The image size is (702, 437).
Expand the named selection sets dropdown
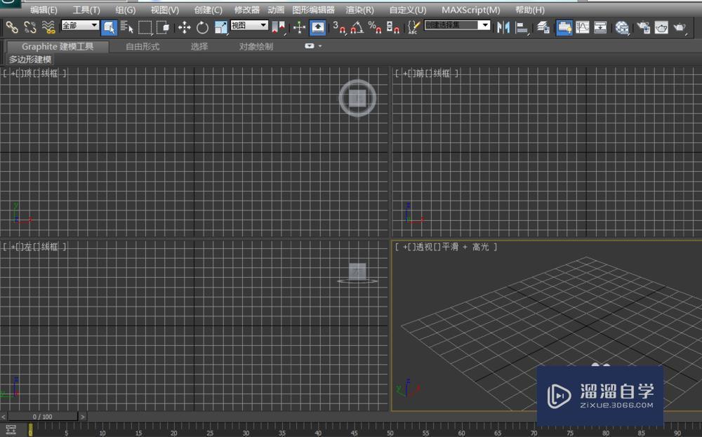[485, 25]
